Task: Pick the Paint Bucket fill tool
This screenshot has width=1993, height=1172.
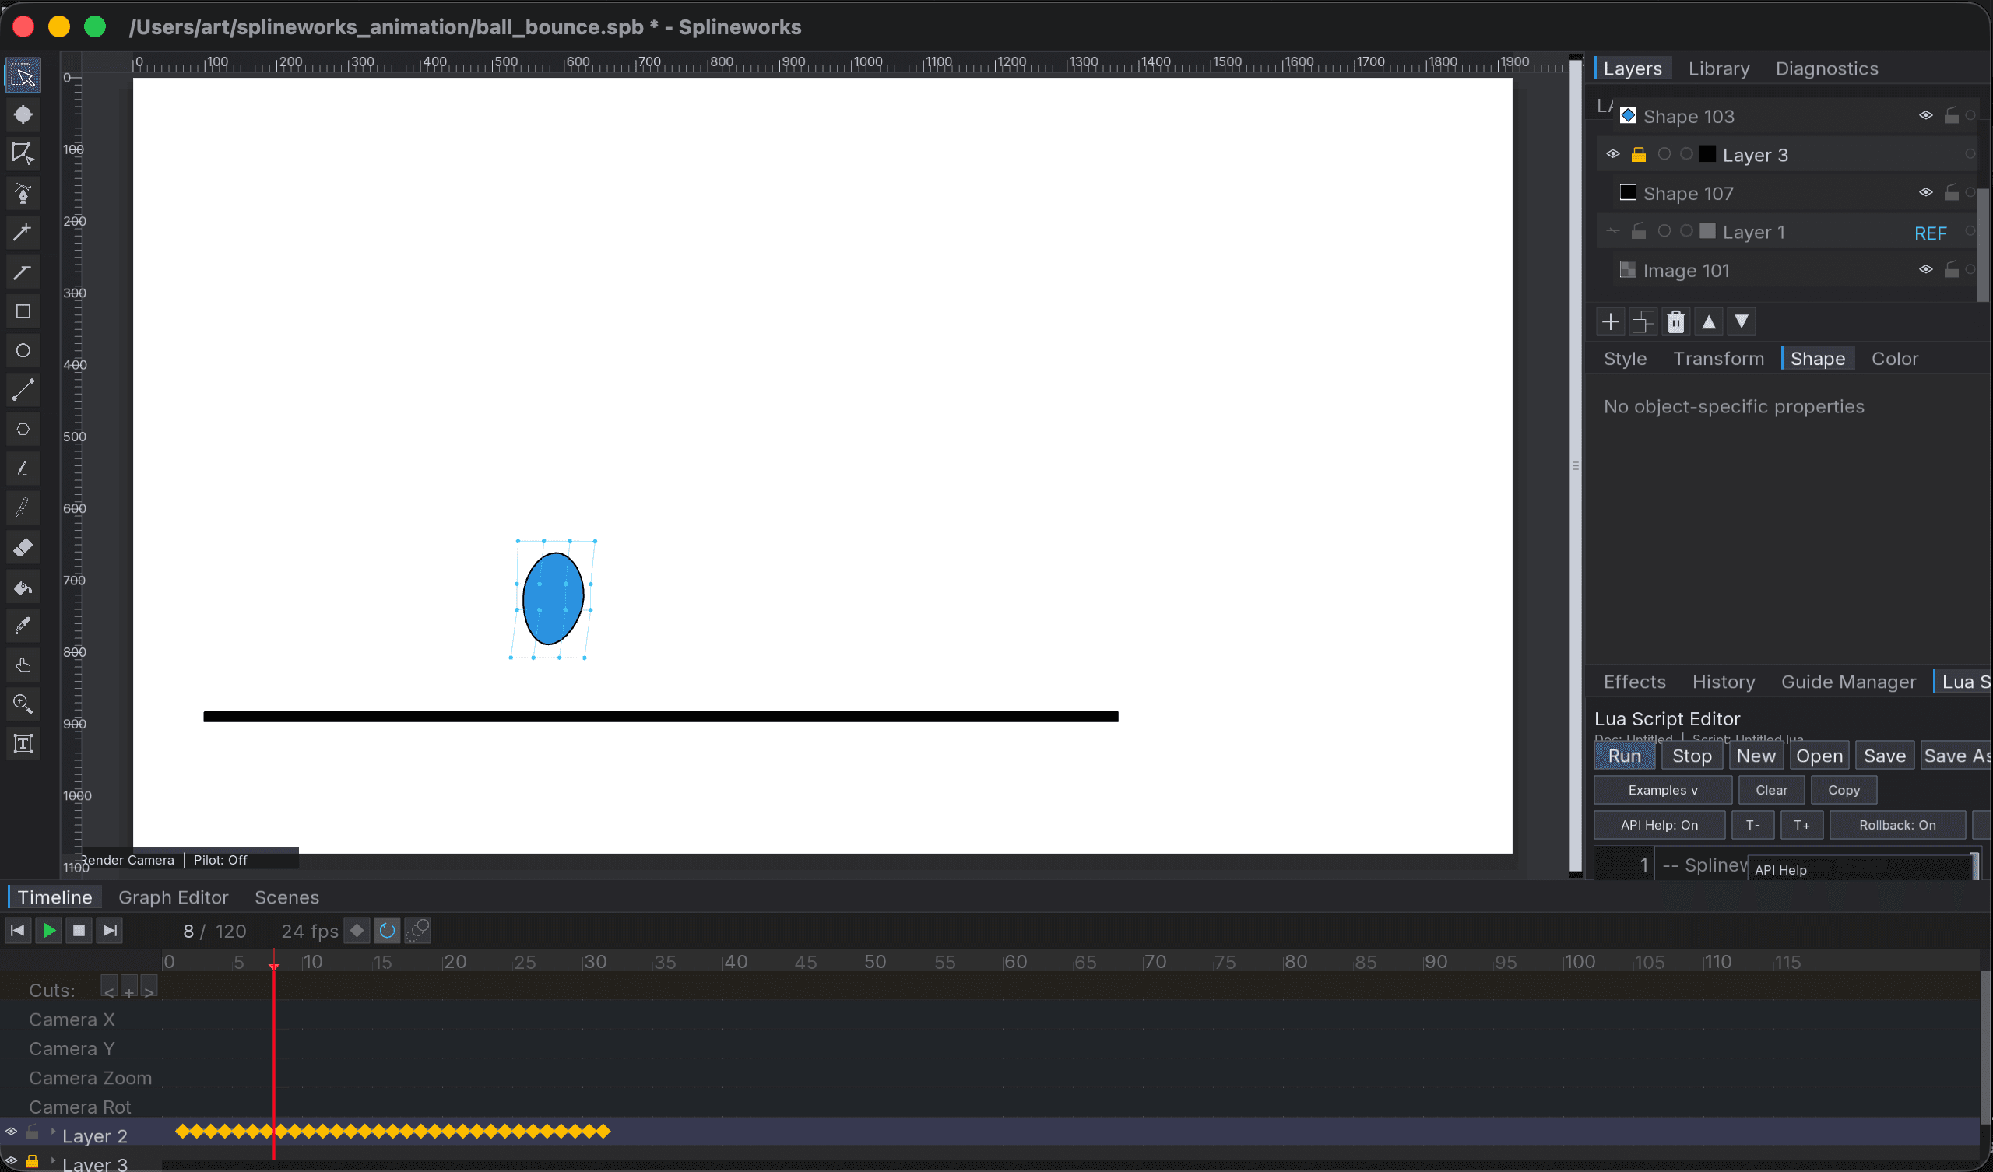Action: coord(23,586)
